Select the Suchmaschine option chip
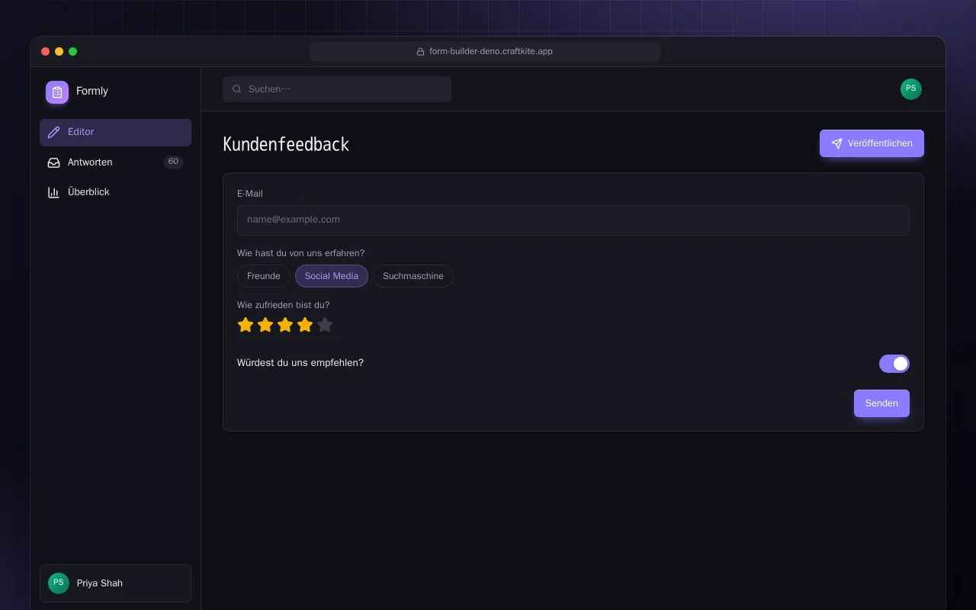The width and height of the screenshot is (976, 610). click(413, 276)
